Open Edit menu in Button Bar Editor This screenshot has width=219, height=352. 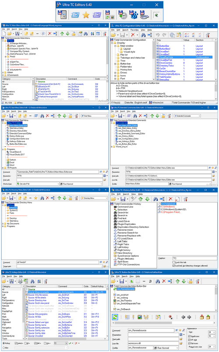click(x=118, y=276)
